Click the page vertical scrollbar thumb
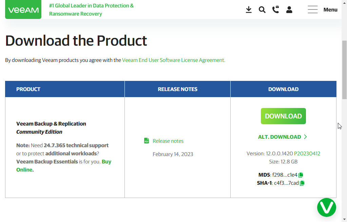This screenshot has height=222, width=347. [x=344, y=68]
